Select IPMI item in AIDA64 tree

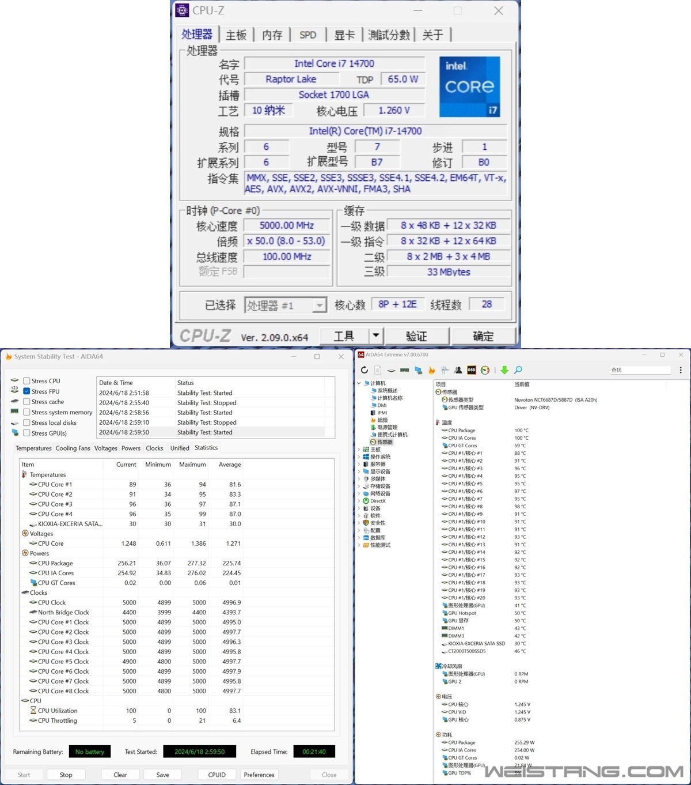pos(379,413)
